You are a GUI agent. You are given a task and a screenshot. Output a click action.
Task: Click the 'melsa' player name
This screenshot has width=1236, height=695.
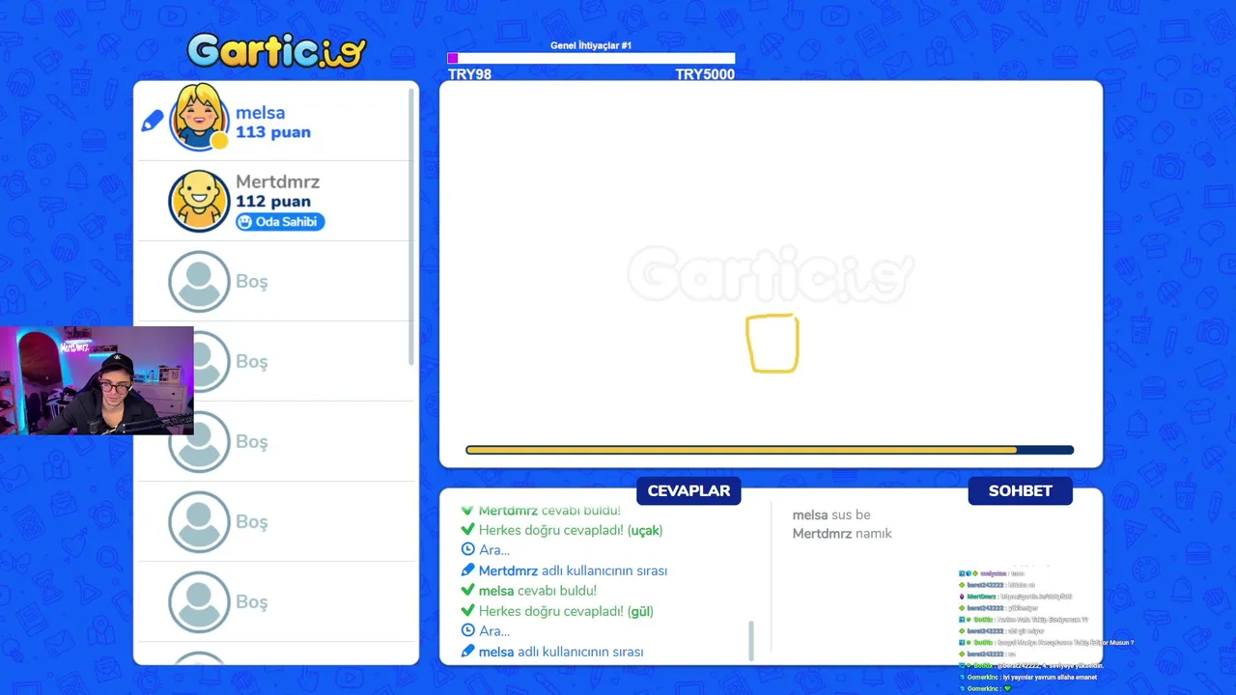260,113
